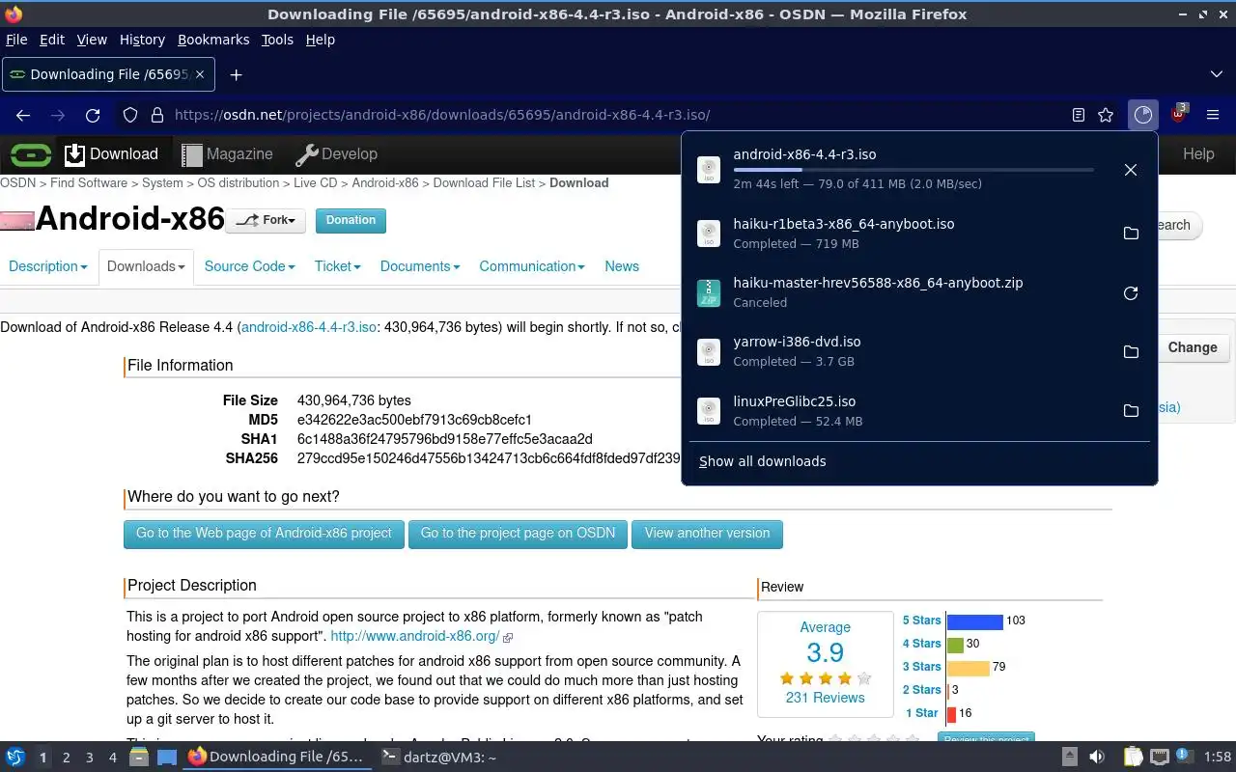Click the android download progress bar

coord(913,170)
